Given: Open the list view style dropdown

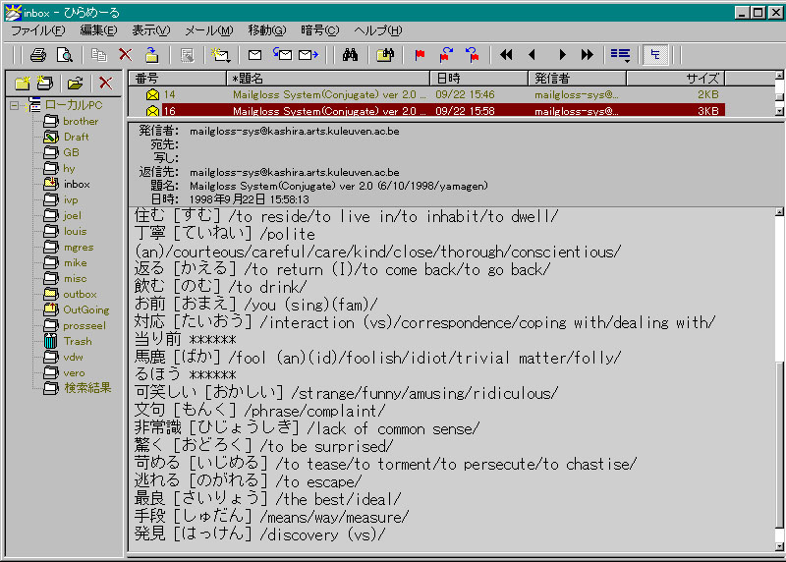Looking at the screenshot, I should (620, 55).
